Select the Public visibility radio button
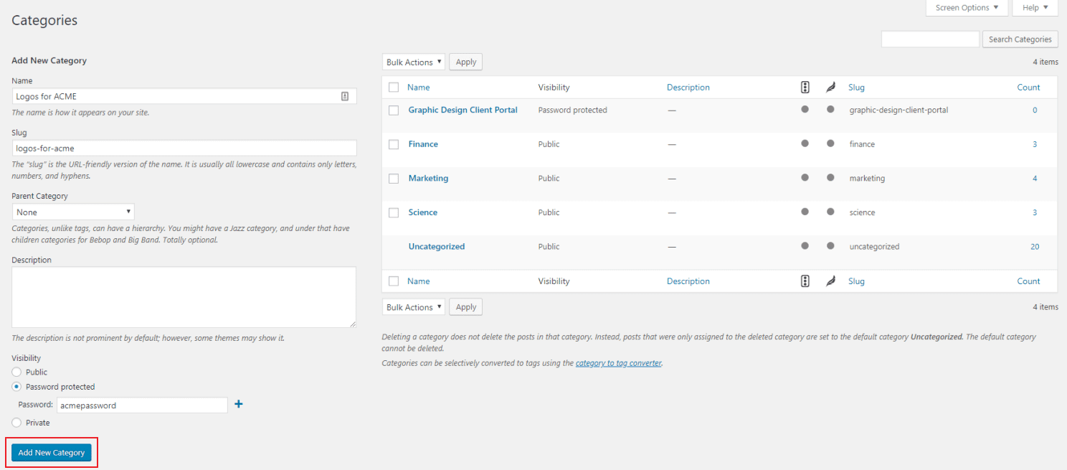1067x470 pixels. coord(16,372)
